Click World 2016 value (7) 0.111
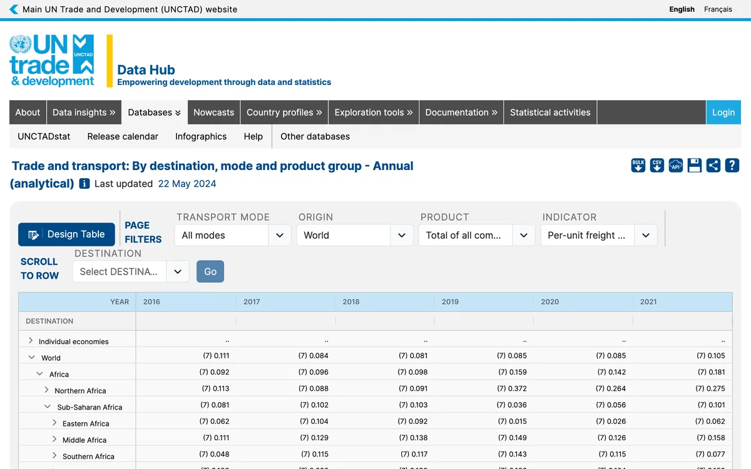Image resolution: width=751 pixels, height=469 pixels. (216, 355)
